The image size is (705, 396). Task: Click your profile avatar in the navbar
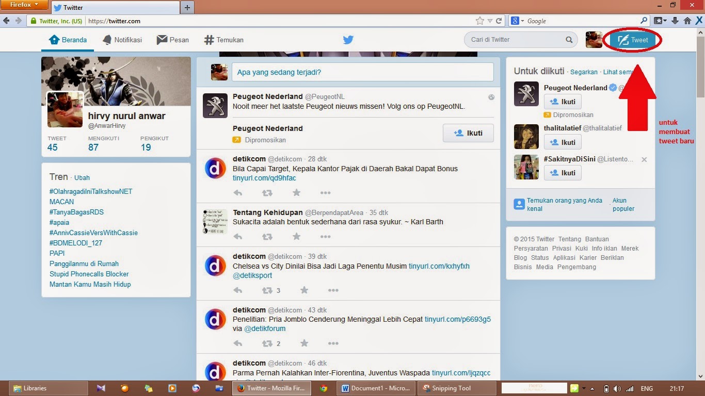click(x=593, y=40)
